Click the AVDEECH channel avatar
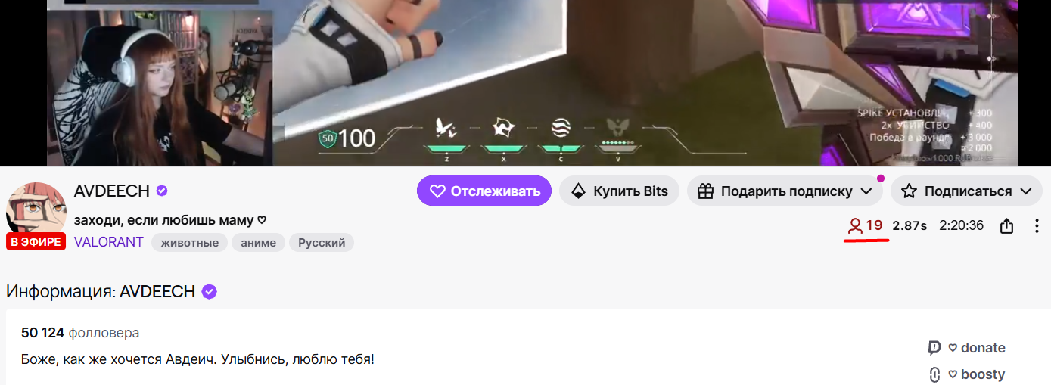Viewport: 1051px width, 385px height. click(x=36, y=210)
